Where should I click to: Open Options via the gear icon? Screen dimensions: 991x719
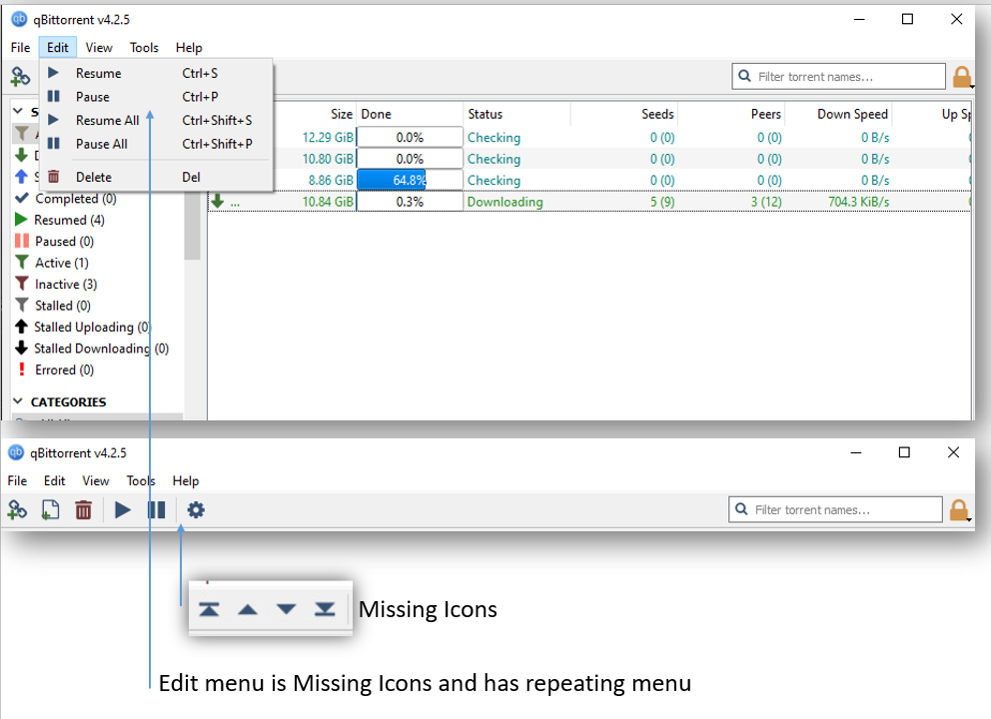(195, 510)
